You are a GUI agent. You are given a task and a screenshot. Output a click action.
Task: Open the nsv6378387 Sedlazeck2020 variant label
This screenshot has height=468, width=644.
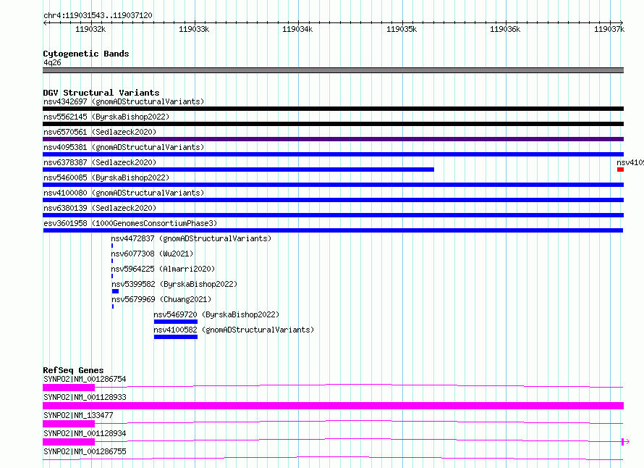(100, 162)
